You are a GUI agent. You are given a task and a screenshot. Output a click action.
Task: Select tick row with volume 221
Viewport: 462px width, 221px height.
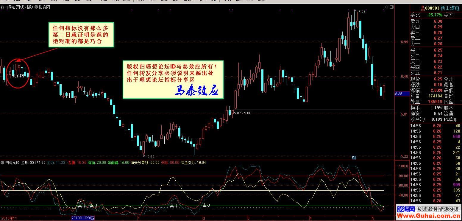436,152
